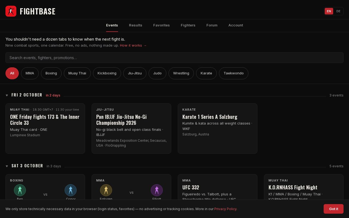Filter events by Karate

click(206, 73)
